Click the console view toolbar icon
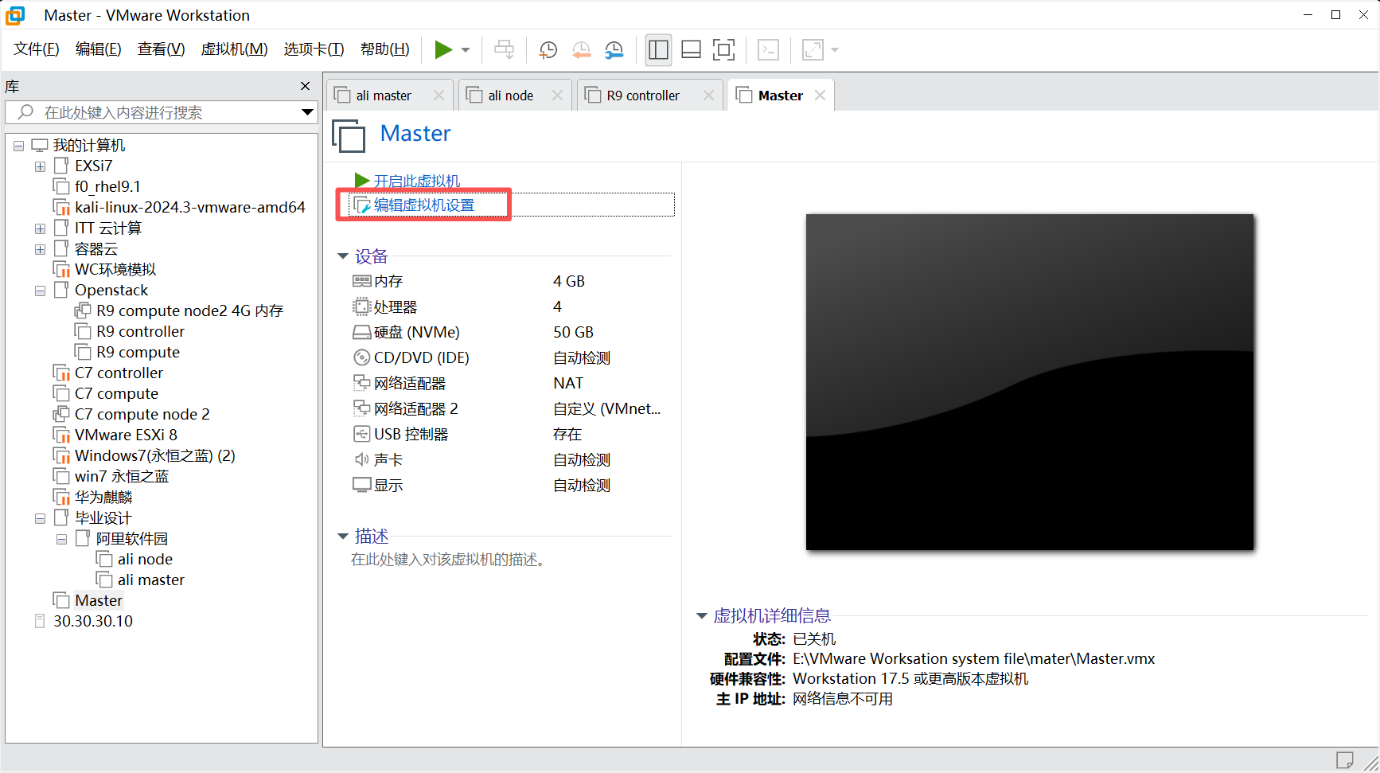 (x=768, y=49)
